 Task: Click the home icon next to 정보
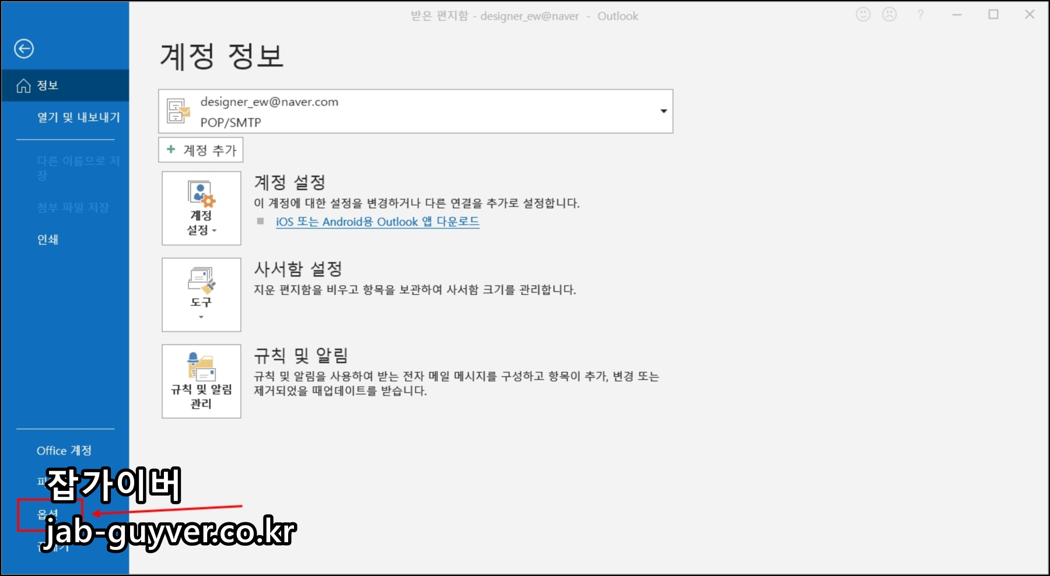coord(23,86)
